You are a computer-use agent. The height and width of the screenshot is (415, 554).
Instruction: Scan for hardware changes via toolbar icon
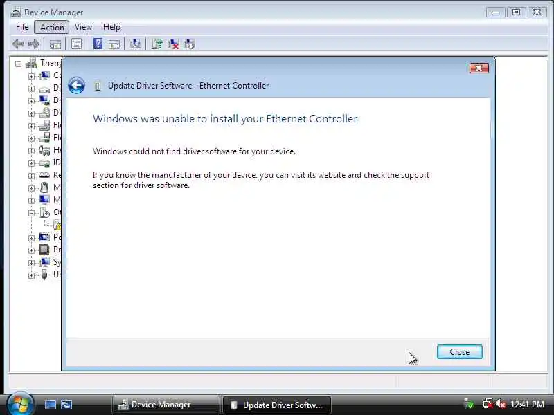pyautogui.click(x=135, y=44)
